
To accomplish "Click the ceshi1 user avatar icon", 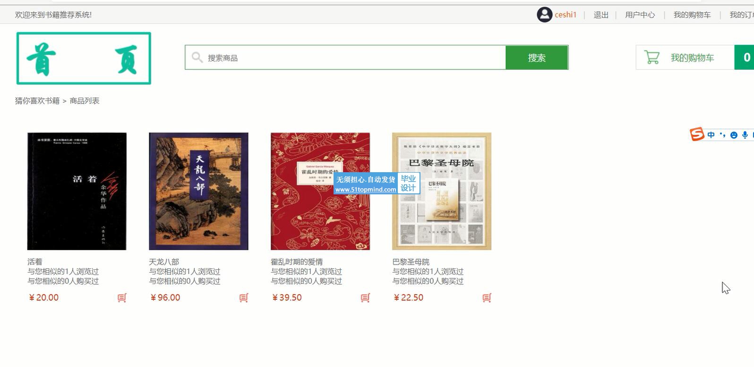I will click(544, 15).
